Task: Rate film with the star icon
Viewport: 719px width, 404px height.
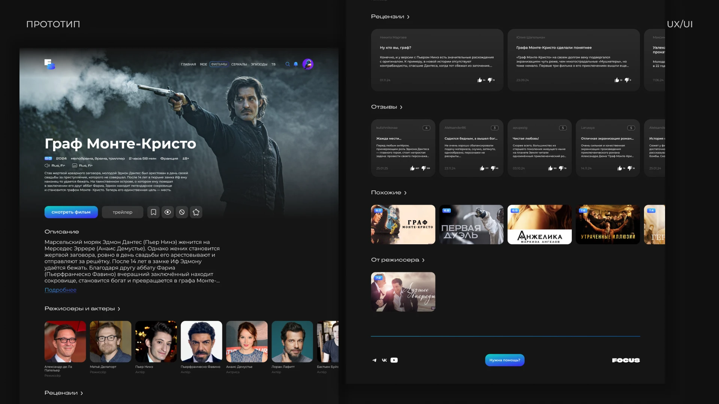Action: (196, 212)
